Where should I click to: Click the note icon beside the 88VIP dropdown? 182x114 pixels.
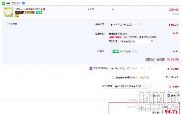tap(151, 86)
